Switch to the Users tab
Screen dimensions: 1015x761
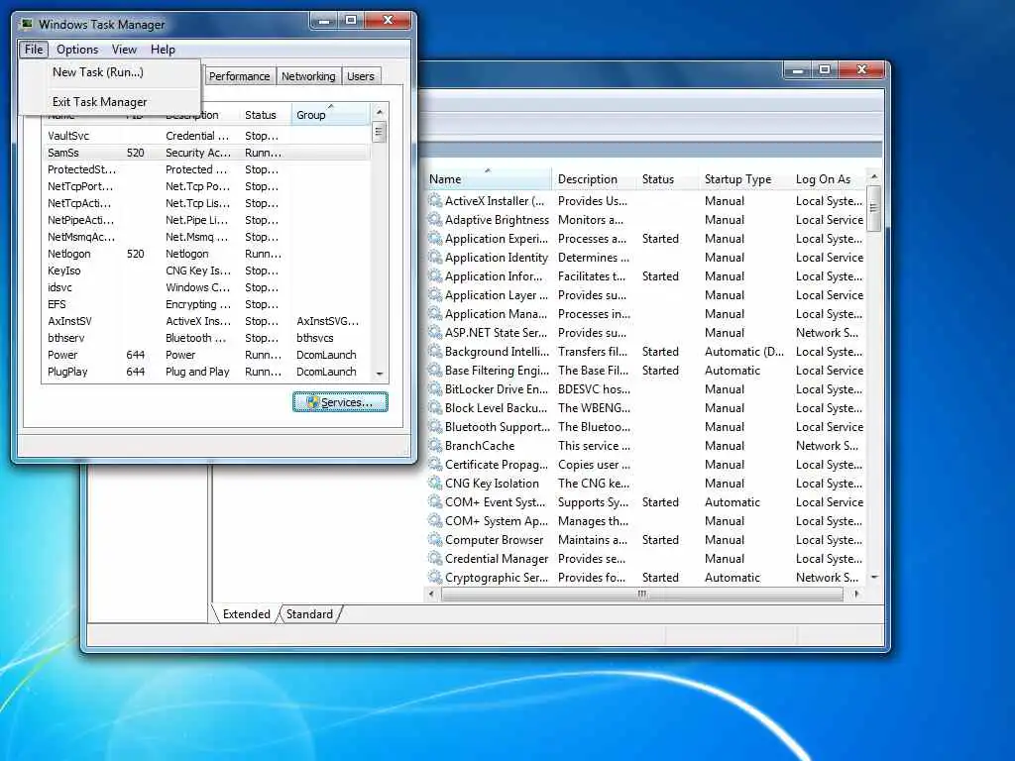[361, 76]
